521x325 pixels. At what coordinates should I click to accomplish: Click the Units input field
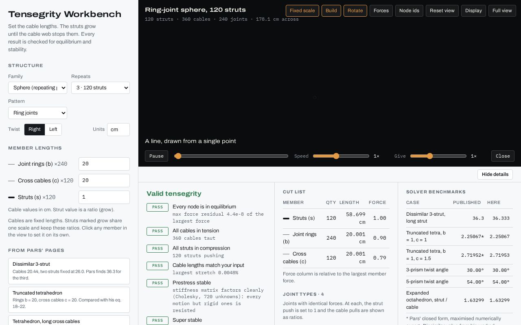[x=118, y=130]
